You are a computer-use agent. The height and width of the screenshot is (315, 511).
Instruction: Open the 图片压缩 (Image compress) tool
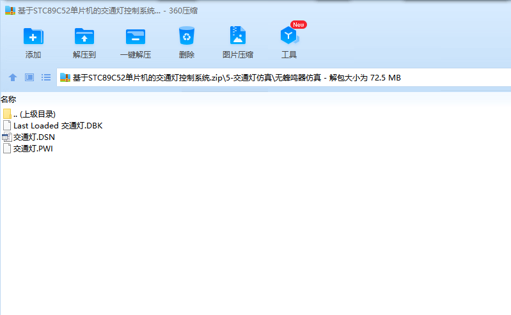[x=237, y=35]
